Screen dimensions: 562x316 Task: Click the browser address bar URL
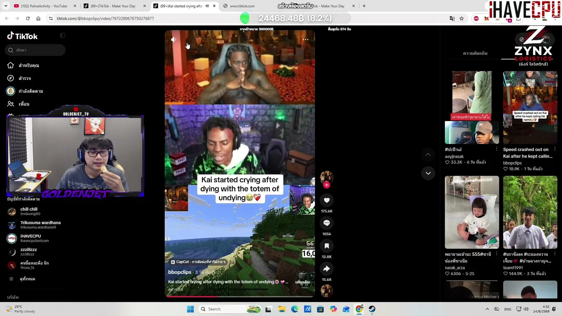coord(105,18)
